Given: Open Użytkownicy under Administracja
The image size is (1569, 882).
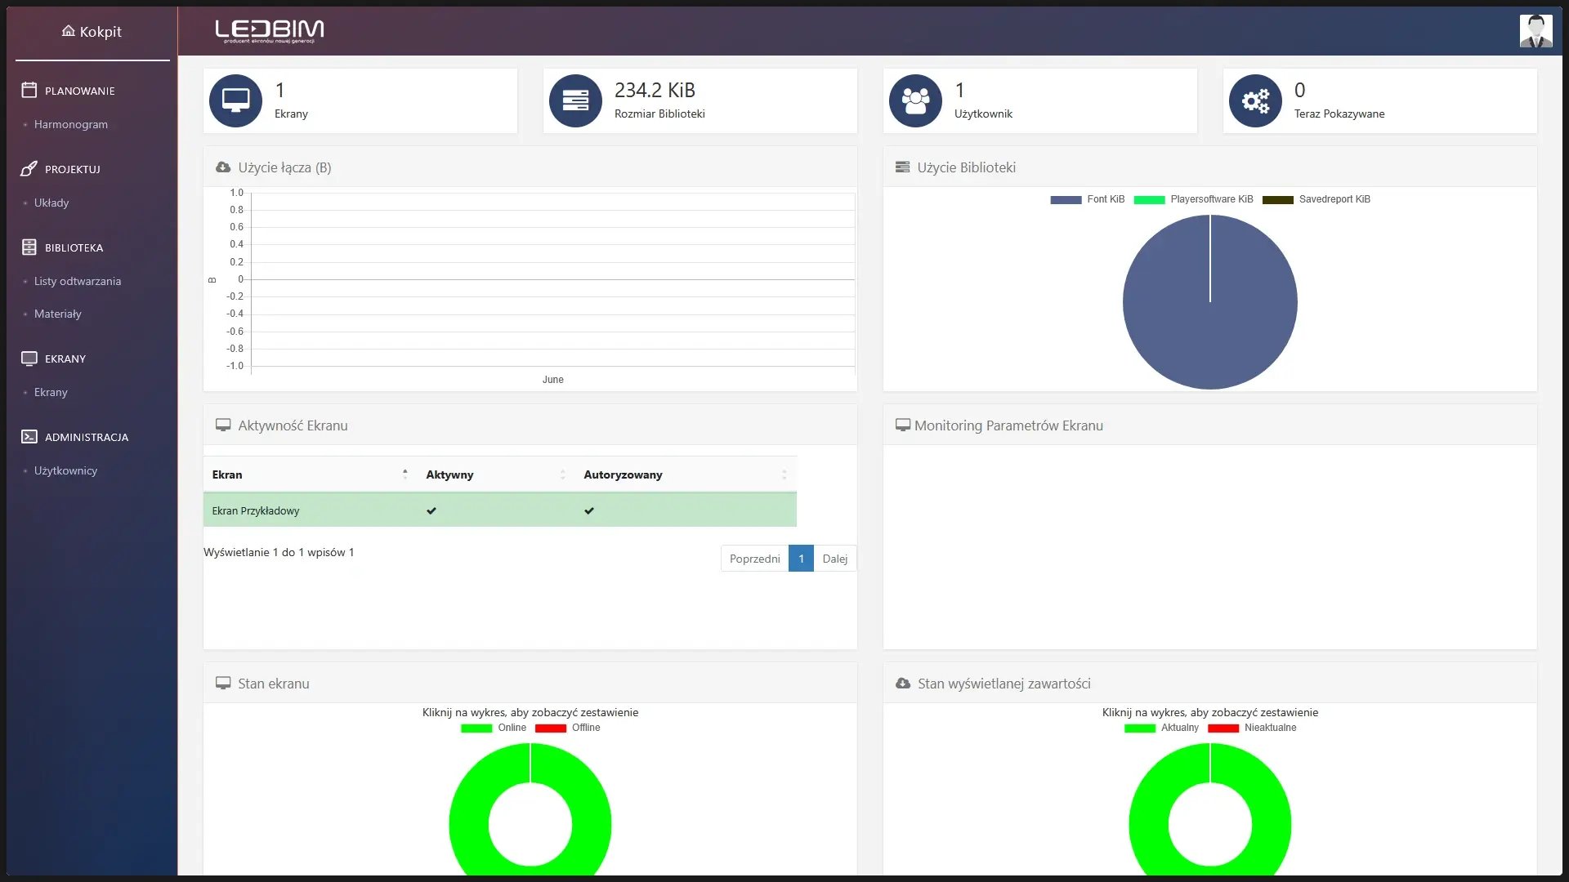Looking at the screenshot, I should click(65, 470).
